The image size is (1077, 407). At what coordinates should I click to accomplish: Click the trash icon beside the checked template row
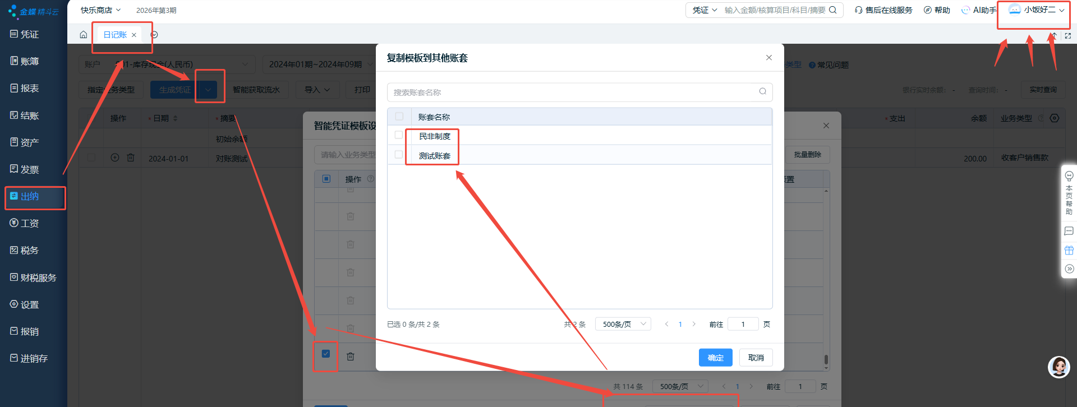351,356
